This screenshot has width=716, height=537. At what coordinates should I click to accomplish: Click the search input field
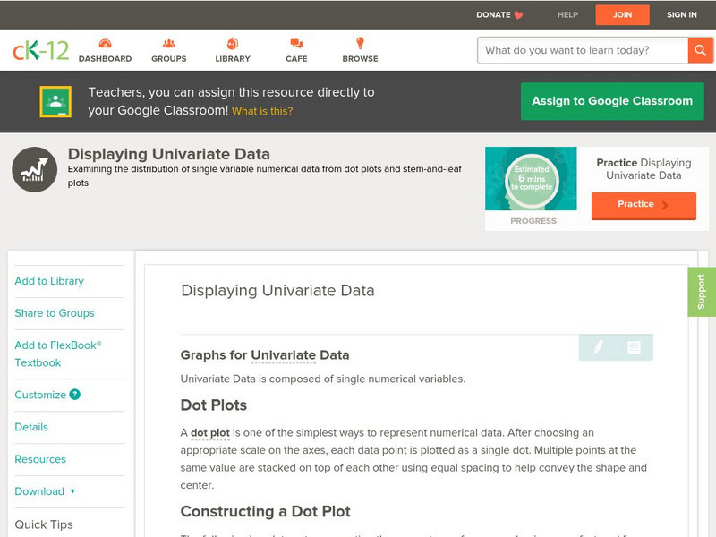pos(583,50)
